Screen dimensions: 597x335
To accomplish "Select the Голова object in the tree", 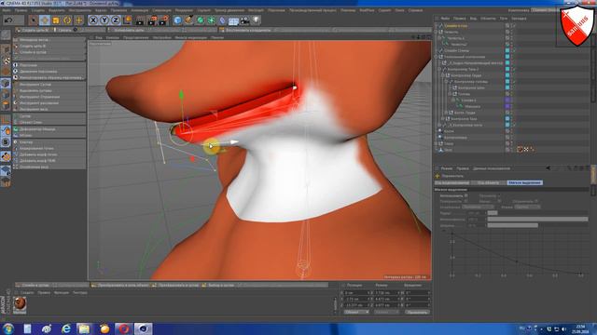I will 464,94.
